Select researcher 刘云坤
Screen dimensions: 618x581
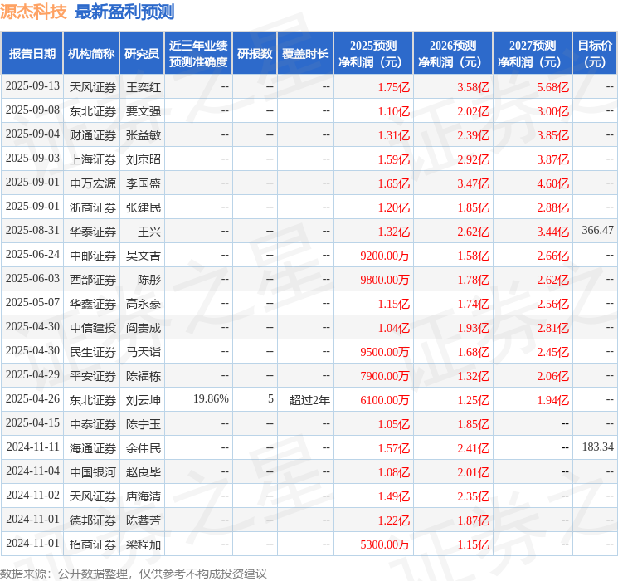tap(143, 400)
